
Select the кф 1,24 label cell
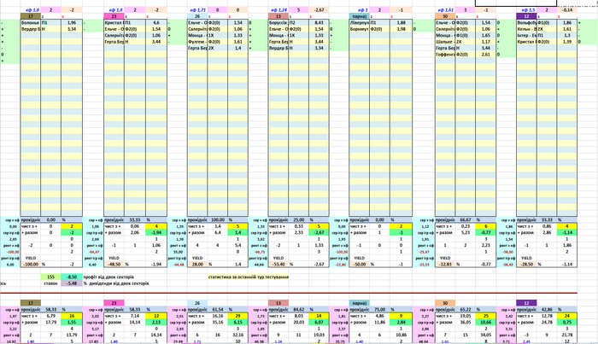[278, 10]
